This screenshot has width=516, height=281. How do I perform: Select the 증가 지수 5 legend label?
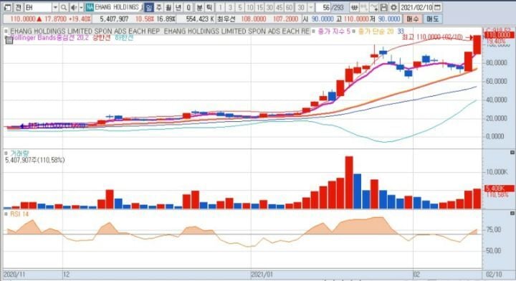tap(334, 32)
